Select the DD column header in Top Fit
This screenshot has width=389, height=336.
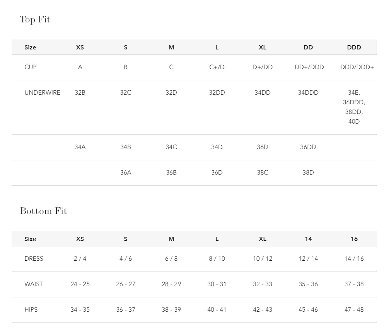(x=308, y=48)
